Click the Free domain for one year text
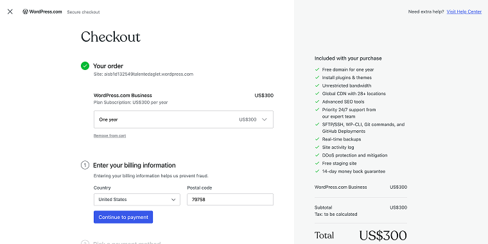Image resolution: width=488 pixels, height=244 pixels. click(x=348, y=70)
